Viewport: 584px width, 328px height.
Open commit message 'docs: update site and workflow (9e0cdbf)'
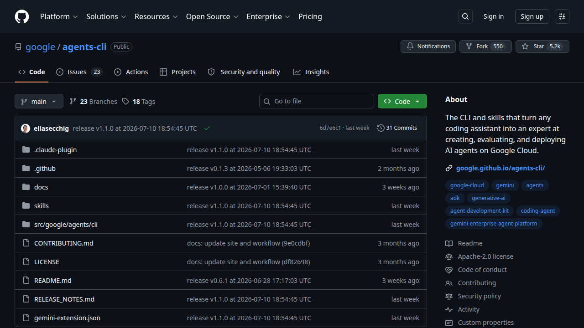click(x=249, y=243)
